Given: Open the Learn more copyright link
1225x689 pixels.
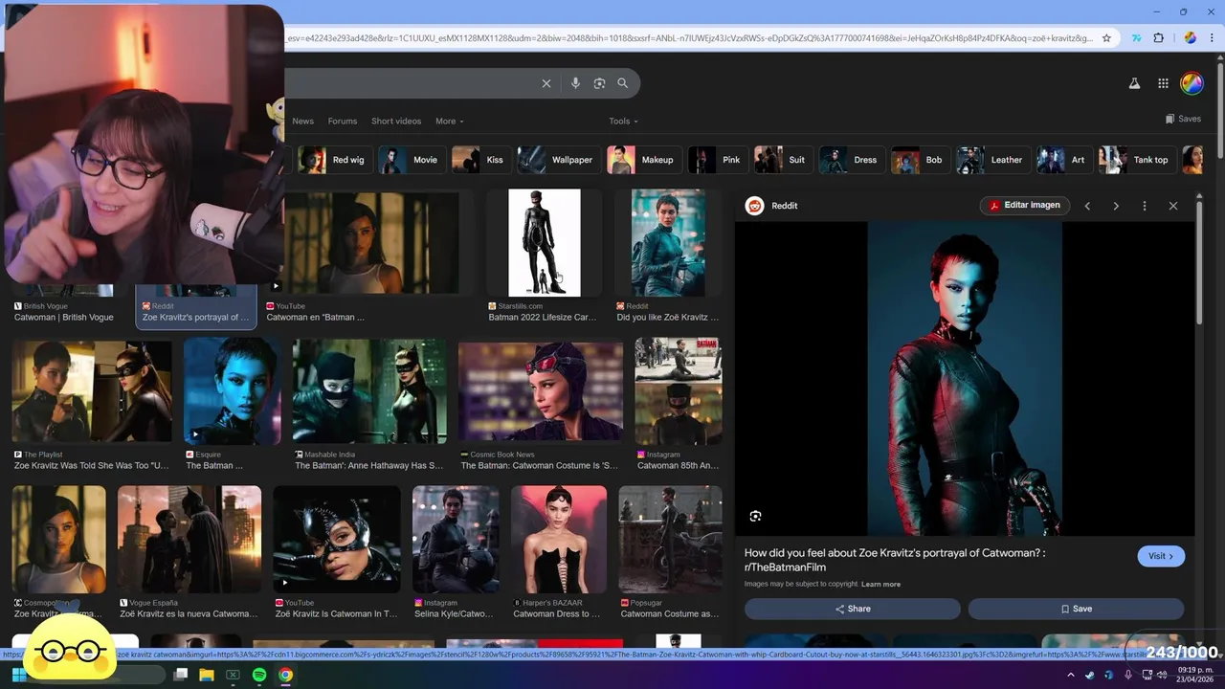Looking at the screenshot, I should pos(880,585).
